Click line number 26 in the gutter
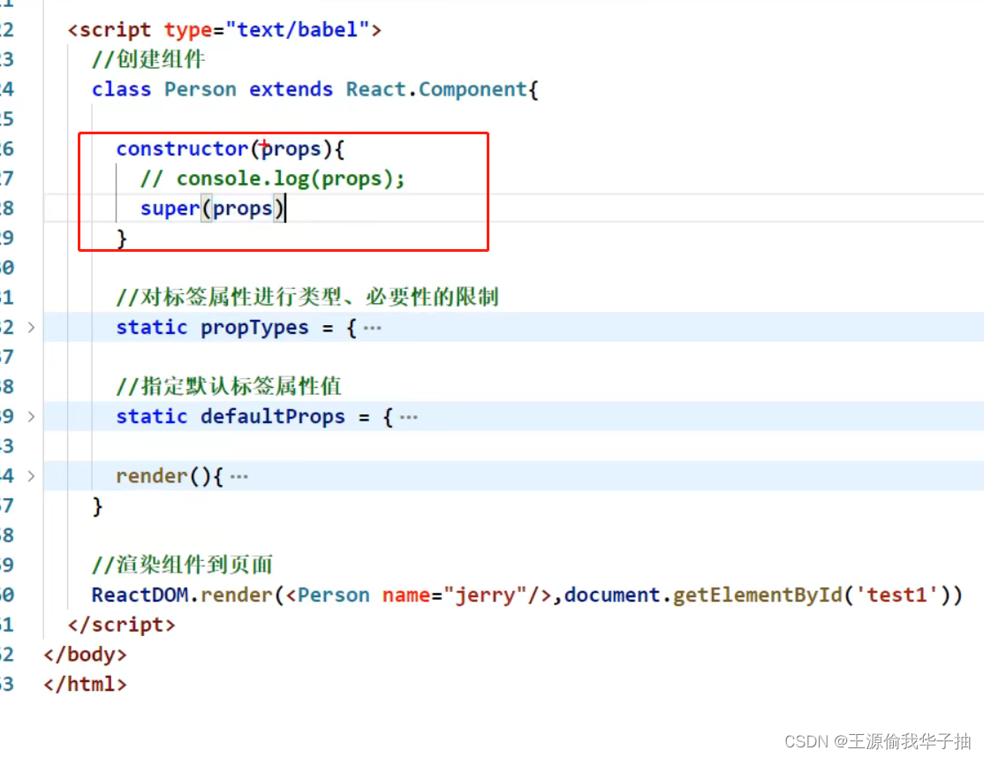984x758 pixels. coord(9,148)
